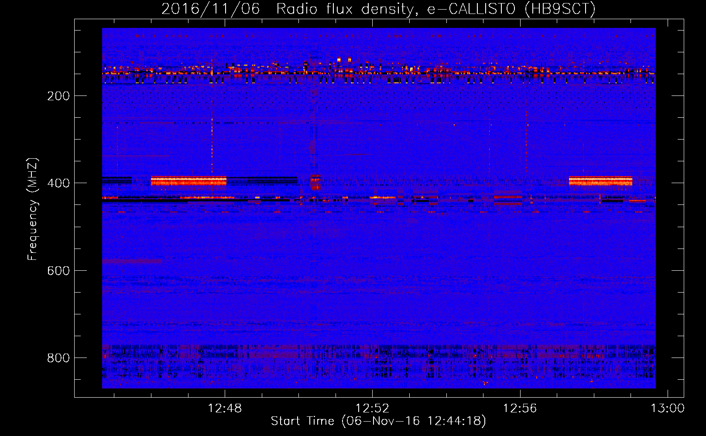Viewport: 706px width, 436px height.
Task: Click the 200 frequency tick label
Action: [x=58, y=96]
